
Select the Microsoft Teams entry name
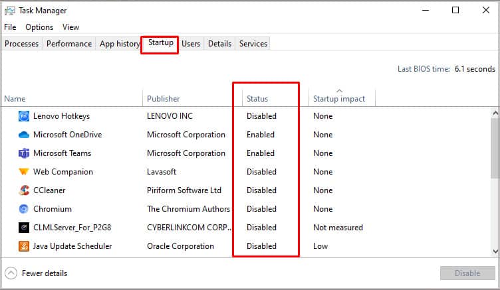[x=62, y=153]
